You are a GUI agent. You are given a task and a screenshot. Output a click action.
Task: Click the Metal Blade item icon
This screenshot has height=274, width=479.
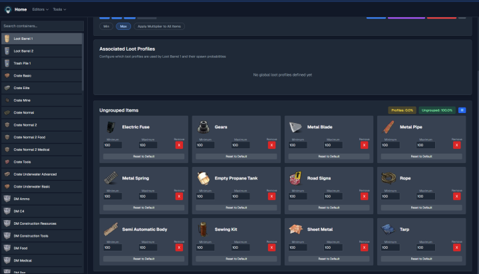pos(295,127)
